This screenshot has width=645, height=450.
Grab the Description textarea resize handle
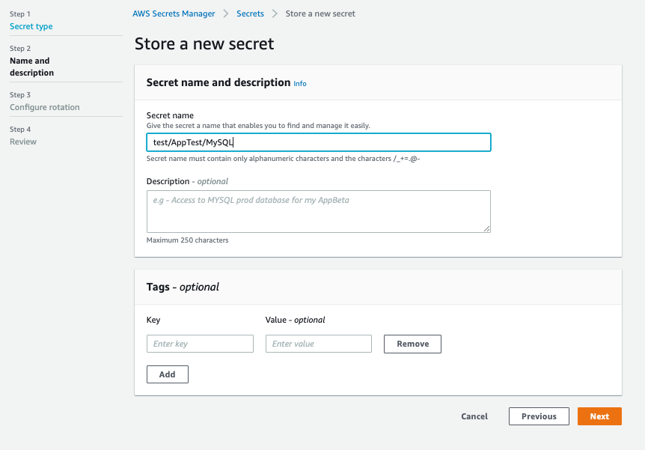pyautogui.click(x=486, y=228)
